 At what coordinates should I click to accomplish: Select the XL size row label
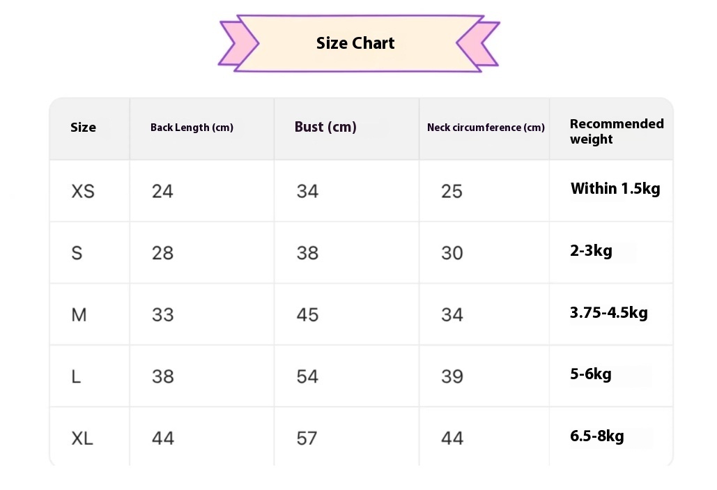[x=82, y=438]
